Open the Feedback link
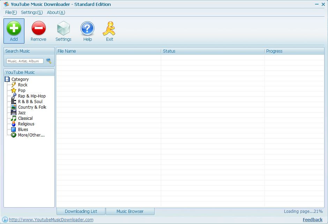Viewport: 328px width, 224px height. (313, 219)
